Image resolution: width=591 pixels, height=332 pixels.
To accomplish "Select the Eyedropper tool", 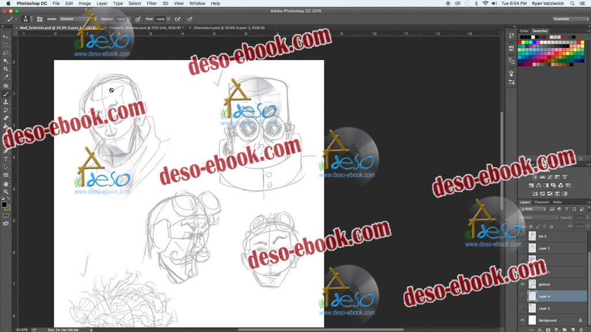I will (6, 77).
